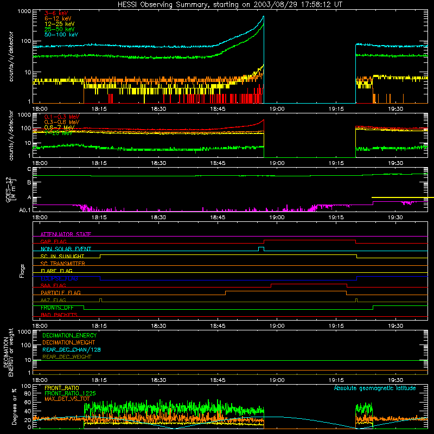Select the SAA_FLAG label

53,285
